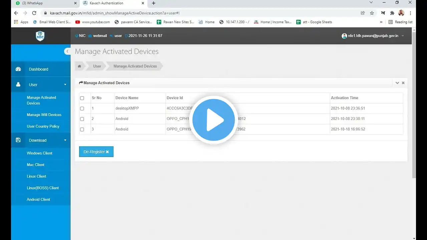
Task: Go to home via breadcrumb house icon
Action: tap(79, 66)
